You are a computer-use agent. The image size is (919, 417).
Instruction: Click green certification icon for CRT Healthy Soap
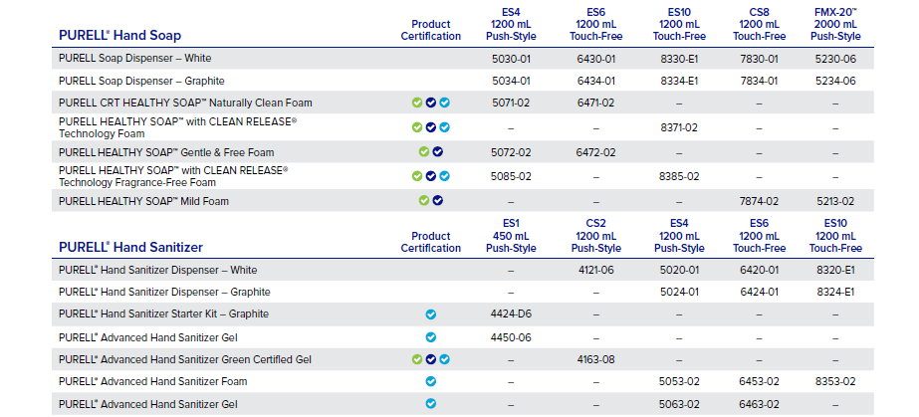(417, 103)
